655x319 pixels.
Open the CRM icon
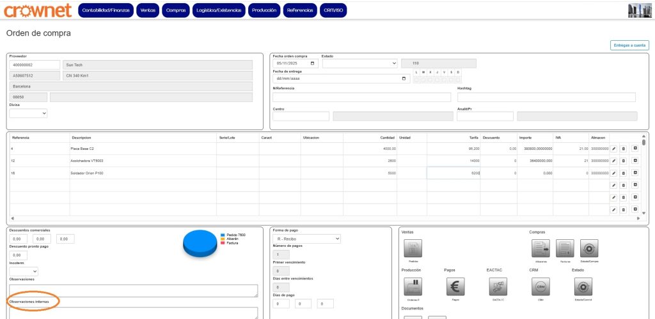541,286
